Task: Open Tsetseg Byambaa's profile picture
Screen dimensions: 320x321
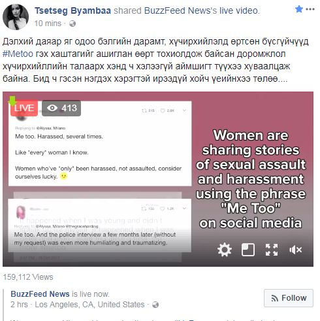Action: (x=16, y=17)
